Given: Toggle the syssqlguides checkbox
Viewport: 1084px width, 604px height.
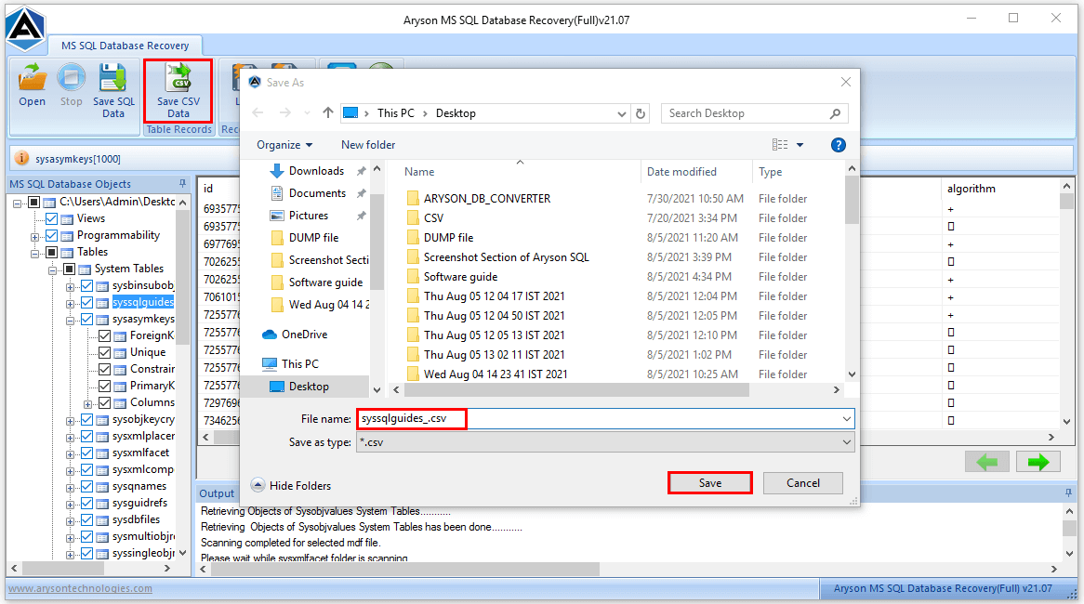Looking at the screenshot, I should pyautogui.click(x=87, y=302).
